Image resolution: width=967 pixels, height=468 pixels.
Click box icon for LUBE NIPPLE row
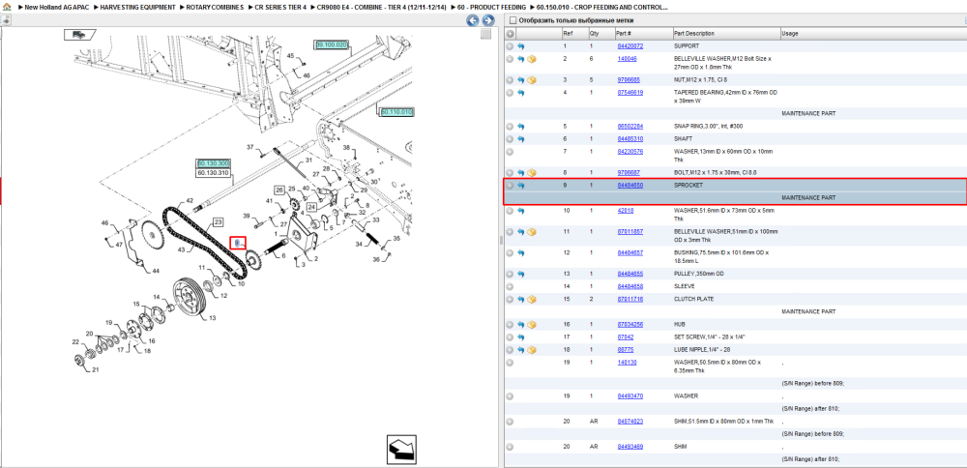coord(532,350)
